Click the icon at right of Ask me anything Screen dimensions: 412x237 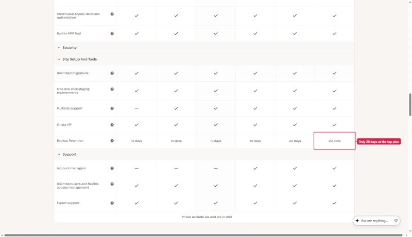point(396,221)
